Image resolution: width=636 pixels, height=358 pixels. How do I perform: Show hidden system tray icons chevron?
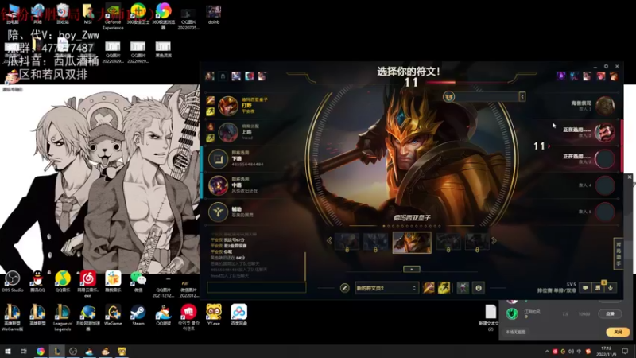pos(547,352)
